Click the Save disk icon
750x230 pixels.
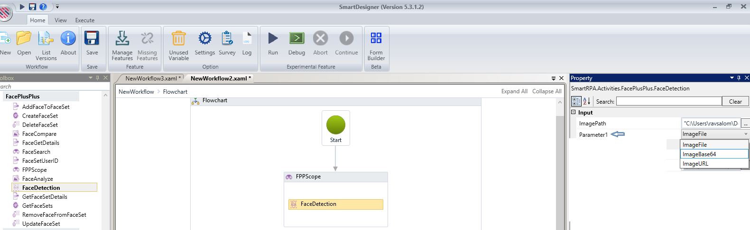coord(92,38)
